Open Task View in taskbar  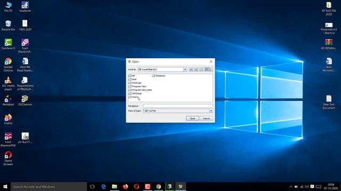tap(92, 186)
